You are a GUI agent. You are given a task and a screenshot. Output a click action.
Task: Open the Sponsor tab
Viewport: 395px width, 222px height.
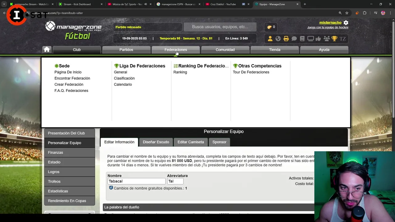[219, 142]
